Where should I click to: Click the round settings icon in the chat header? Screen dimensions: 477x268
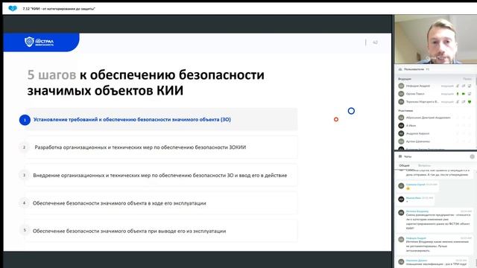click(472, 156)
